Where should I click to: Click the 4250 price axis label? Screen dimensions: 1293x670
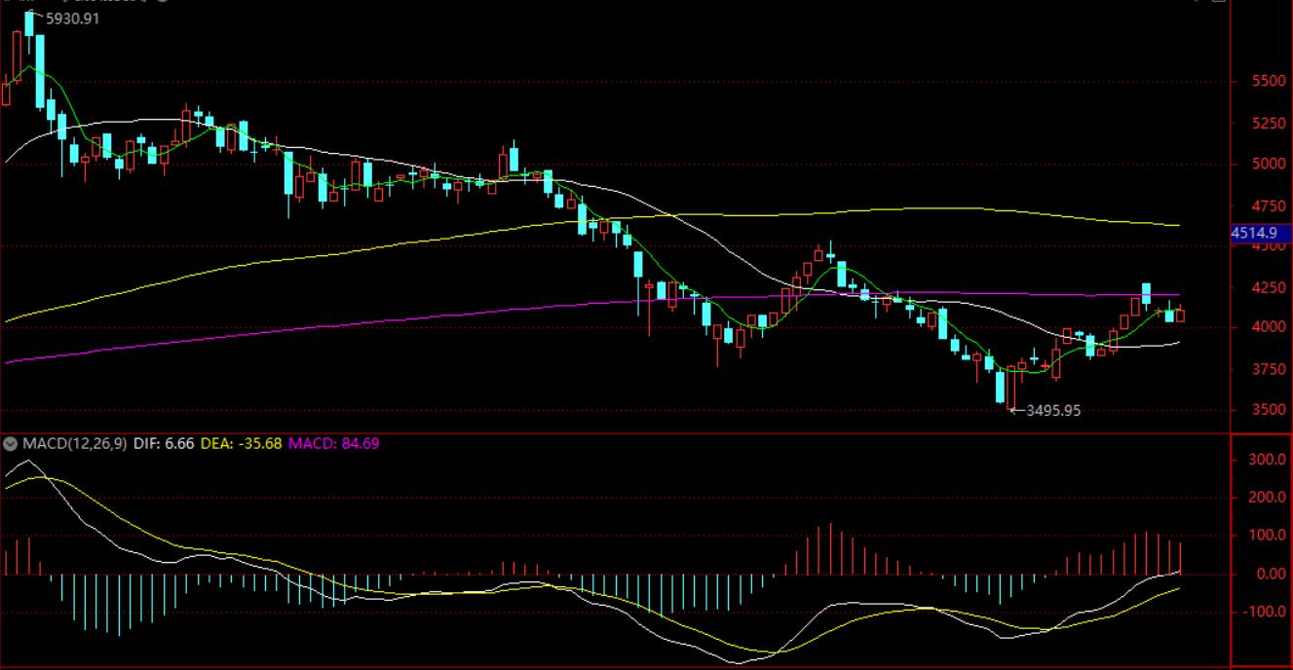pyautogui.click(x=1268, y=287)
